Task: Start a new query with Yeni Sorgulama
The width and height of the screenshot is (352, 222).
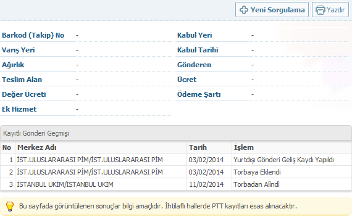Action: click(272, 10)
